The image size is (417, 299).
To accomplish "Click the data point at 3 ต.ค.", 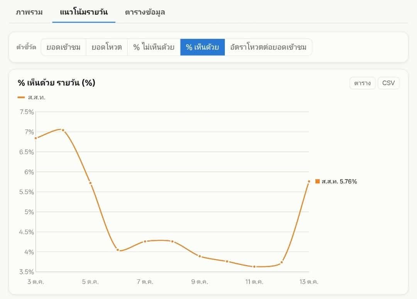I will pos(36,138).
